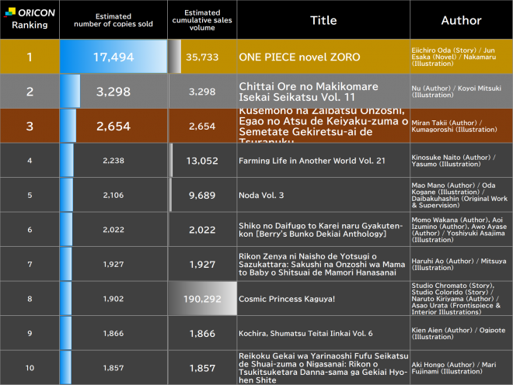
Task: Click the 2,106 copies sold value
Action: coord(113,195)
